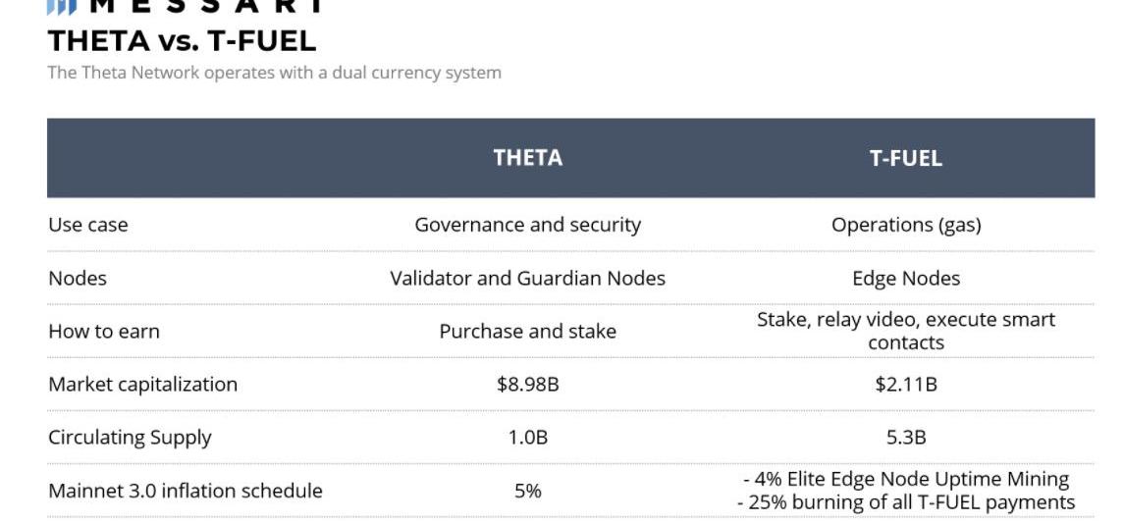Click the Use case row label
Screen dimensions: 1123x522
[88, 225]
